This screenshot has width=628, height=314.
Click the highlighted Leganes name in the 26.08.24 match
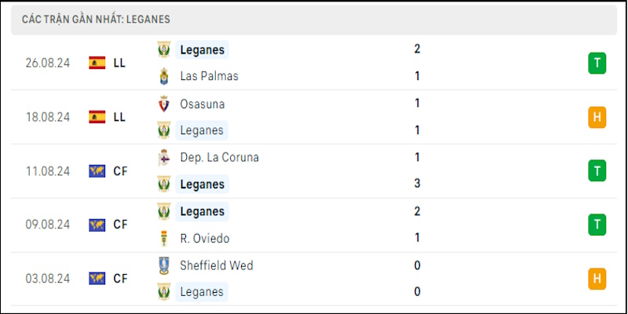(203, 49)
